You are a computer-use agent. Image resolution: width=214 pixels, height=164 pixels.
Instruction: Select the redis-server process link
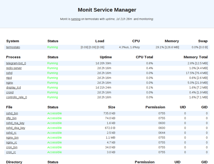[14, 68]
